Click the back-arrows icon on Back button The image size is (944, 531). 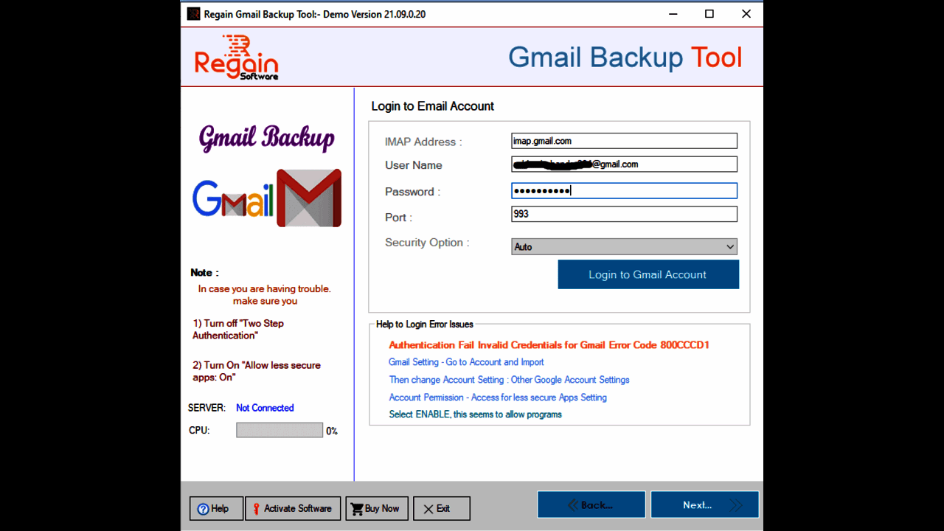point(573,504)
